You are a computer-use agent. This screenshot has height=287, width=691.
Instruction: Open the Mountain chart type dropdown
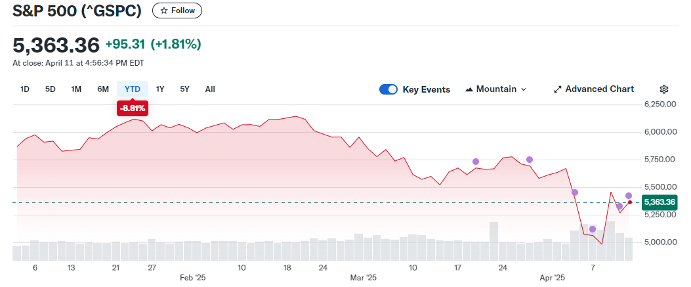[x=496, y=89]
